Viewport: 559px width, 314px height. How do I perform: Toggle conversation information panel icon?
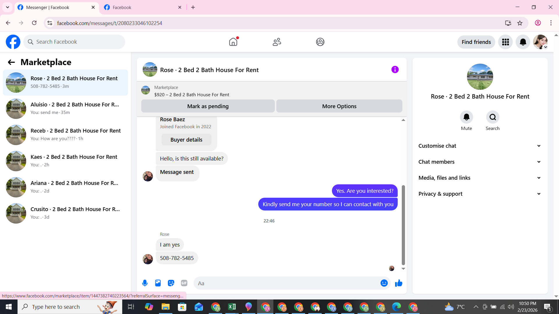395,69
